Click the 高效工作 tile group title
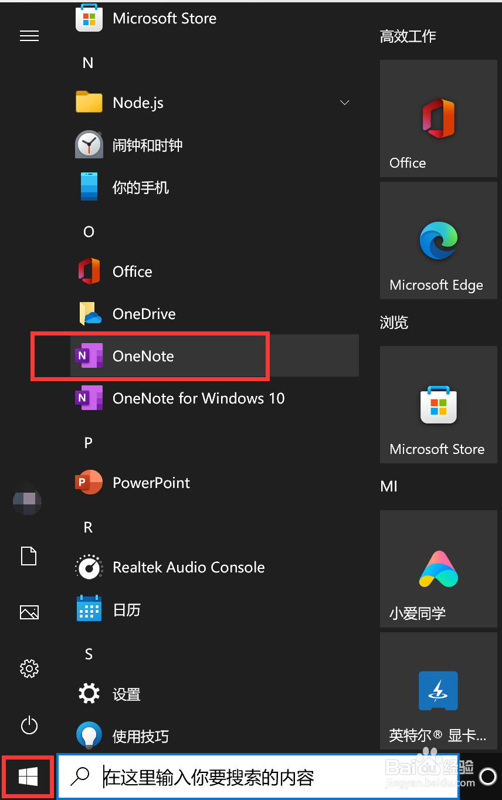 pos(408,36)
